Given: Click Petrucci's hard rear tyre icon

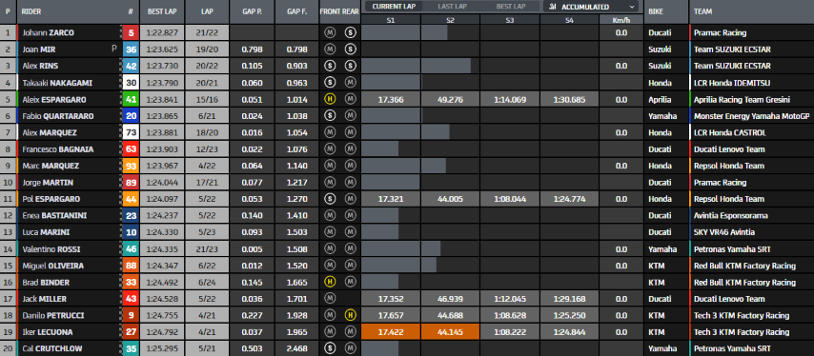Looking at the screenshot, I should point(350,315).
